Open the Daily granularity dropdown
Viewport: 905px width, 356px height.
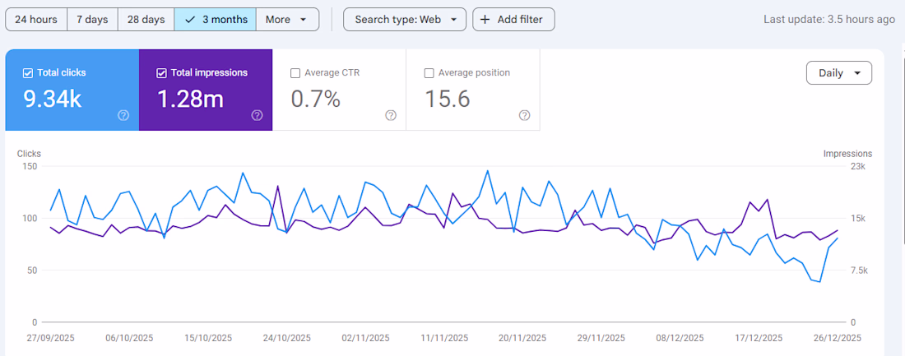click(838, 73)
